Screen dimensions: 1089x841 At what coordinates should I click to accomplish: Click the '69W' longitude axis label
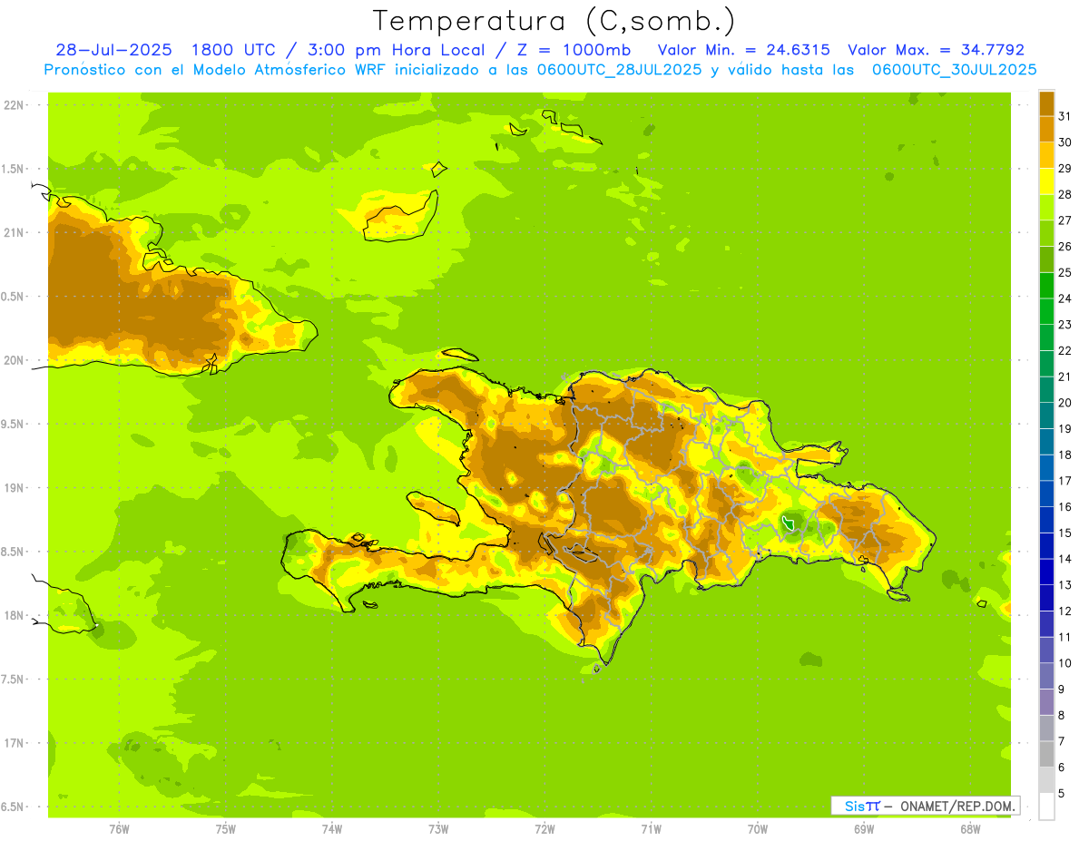863,829
